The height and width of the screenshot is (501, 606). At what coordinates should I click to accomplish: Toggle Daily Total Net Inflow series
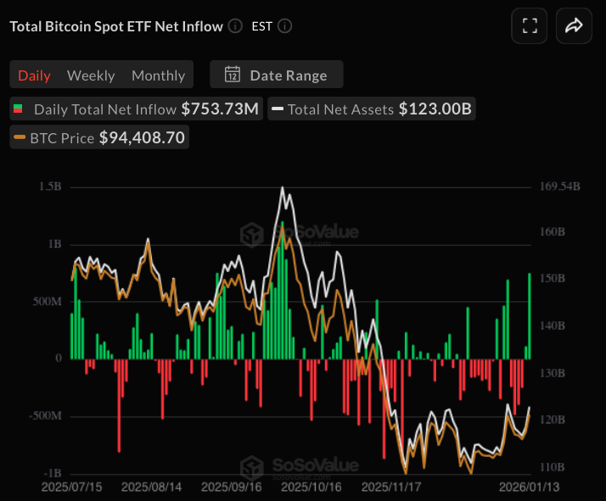coord(137,109)
